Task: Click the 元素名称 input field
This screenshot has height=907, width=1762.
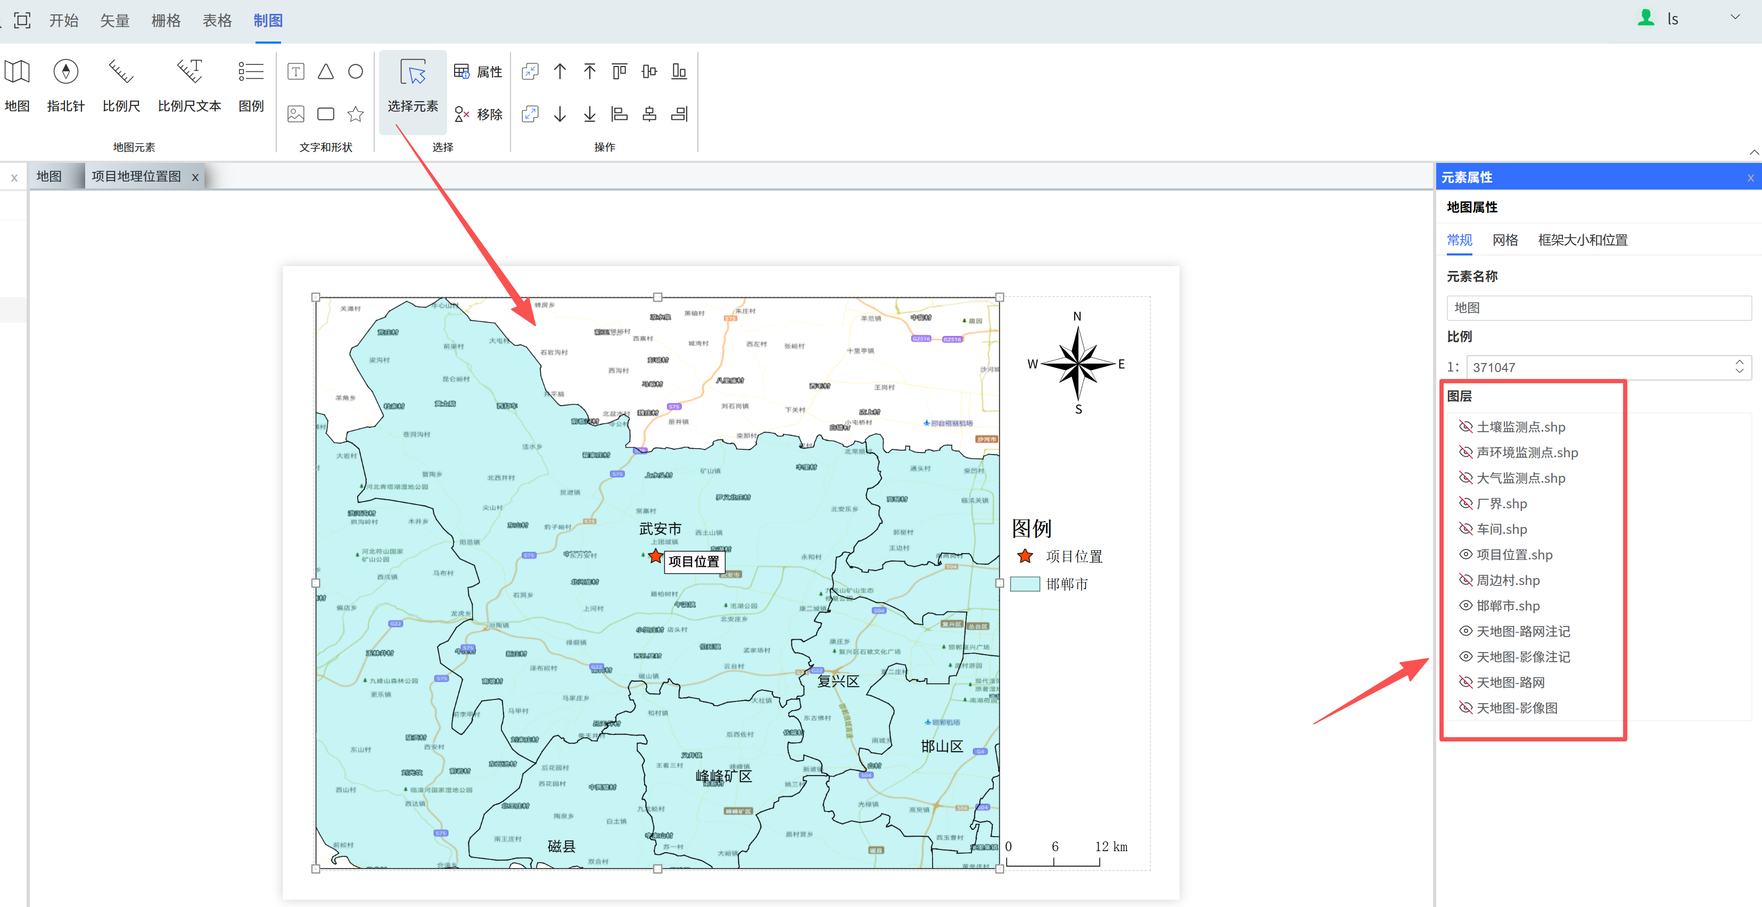Action: pyautogui.click(x=1598, y=308)
